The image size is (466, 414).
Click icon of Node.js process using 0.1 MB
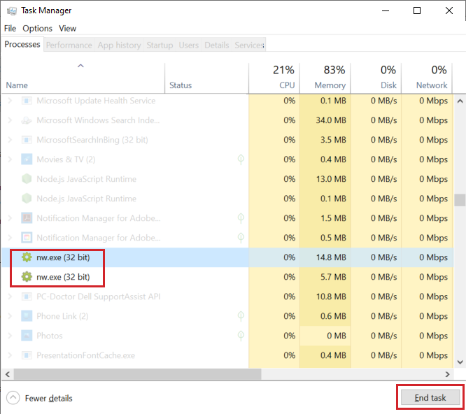point(27,199)
